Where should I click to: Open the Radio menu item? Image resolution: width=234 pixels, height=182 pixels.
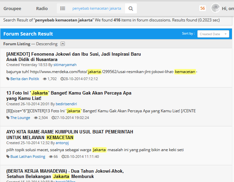click(x=42, y=8)
